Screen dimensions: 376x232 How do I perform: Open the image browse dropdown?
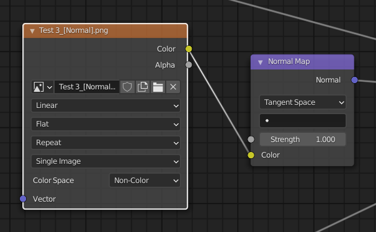coord(43,87)
